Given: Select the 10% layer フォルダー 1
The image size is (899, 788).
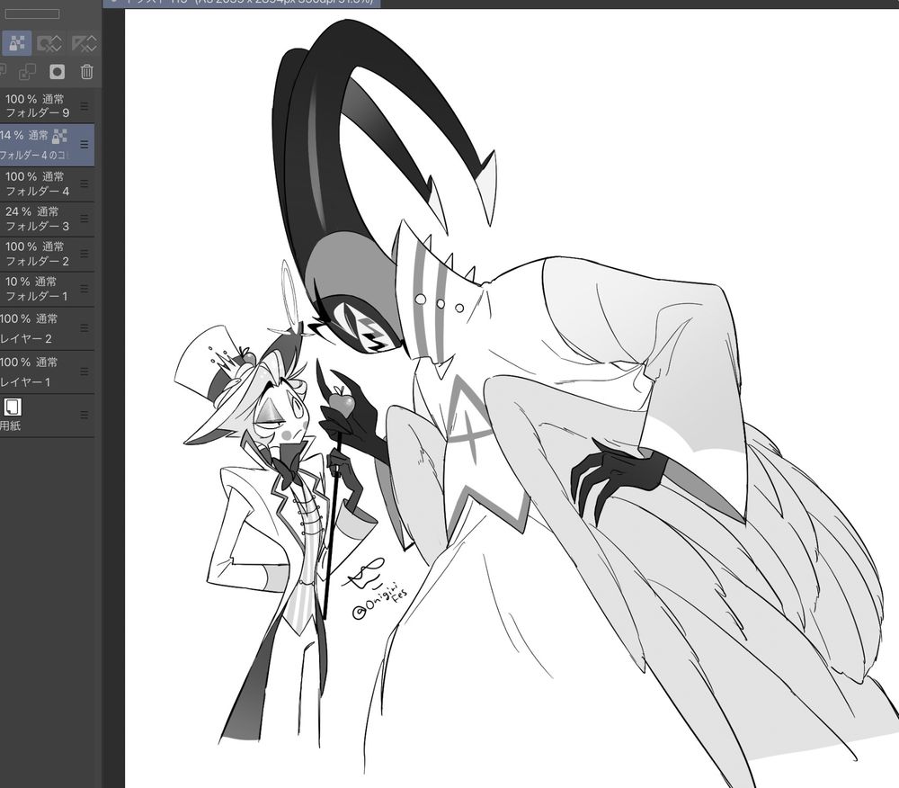Looking at the screenshot, I should (x=47, y=289).
